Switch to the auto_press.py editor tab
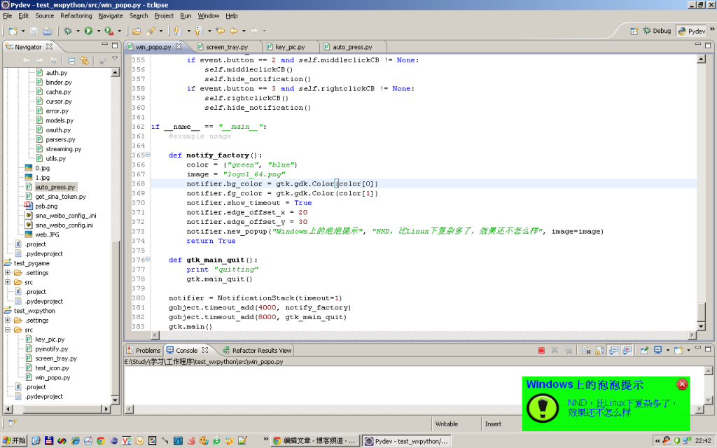This screenshot has width=717, height=448. click(x=352, y=47)
